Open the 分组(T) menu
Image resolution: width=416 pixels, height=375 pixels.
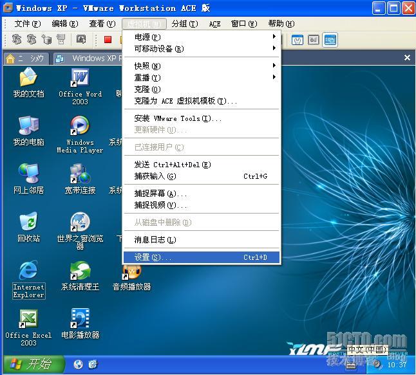(x=184, y=24)
